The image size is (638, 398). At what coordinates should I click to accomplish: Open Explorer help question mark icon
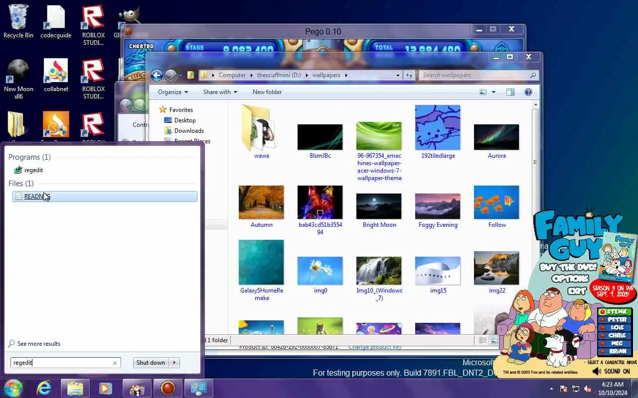[528, 92]
